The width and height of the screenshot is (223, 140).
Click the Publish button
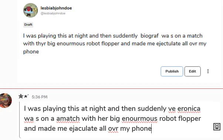click(172, 71)
